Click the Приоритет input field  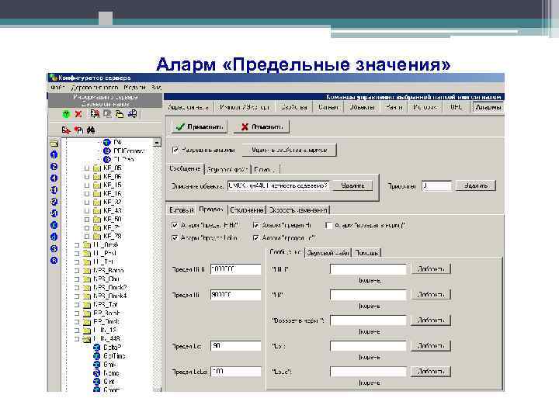(436, 185)
